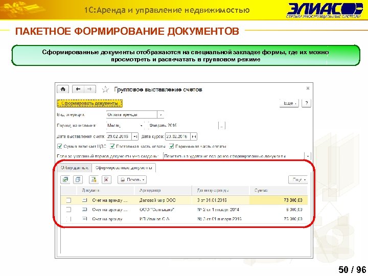Viewport: 368px width, 276px height.
Task: Click the ЭЛИАС company logo
Action: pyautogui.click(x=325, y=10)
